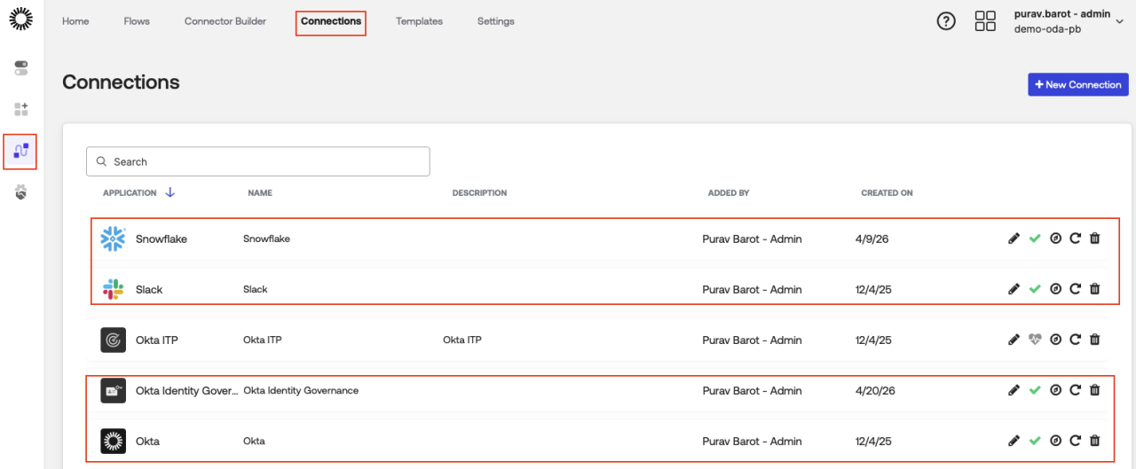Image resolution: width=1136 pixels, height=469 pixels.
Task: Click the heartbeat health icon on Okta ITP row
Action: point(1034,340)
